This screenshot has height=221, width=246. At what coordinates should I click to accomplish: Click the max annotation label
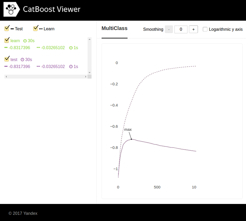128,129
